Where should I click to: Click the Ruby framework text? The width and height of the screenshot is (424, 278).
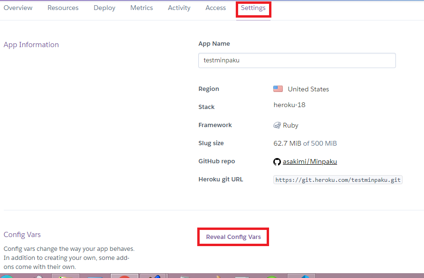pos(290,125)
